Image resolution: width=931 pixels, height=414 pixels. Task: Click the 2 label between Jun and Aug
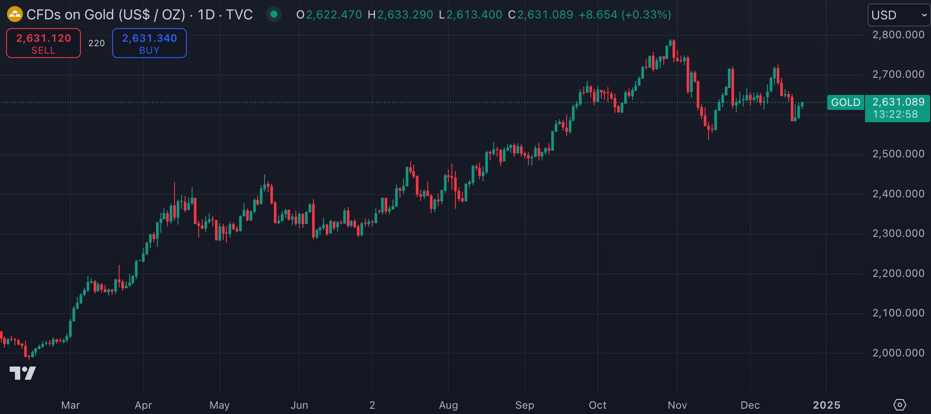click(x=372, y=405)
